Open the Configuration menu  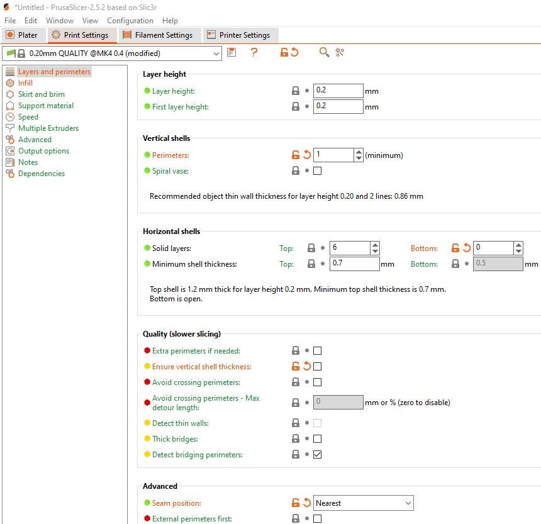pyautogui.click(x=130, y=21)
